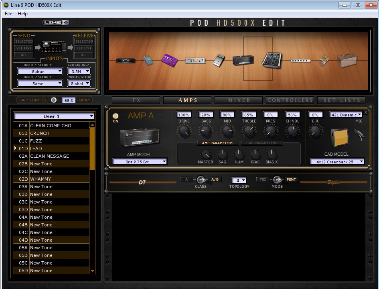Viewport: 379px width, 289px height.
Task: Click Receive Selected button
Action: coord(84,41)
